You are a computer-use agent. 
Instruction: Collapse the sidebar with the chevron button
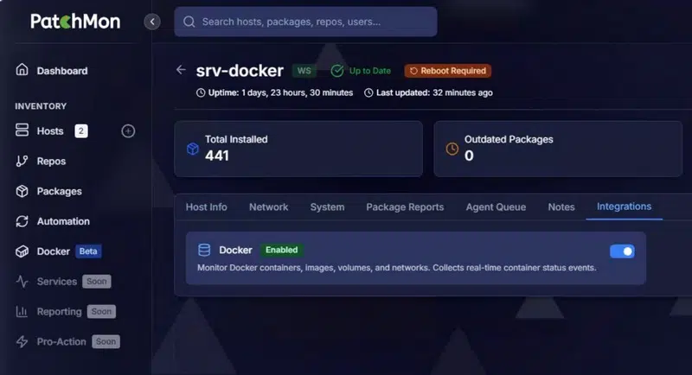click(152, 22)
